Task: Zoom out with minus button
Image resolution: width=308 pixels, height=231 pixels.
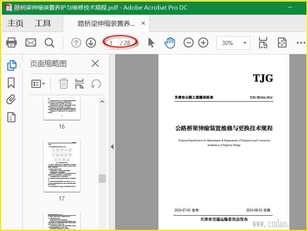Action: [189, 43]
